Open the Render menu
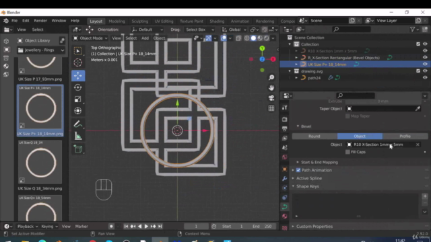The image size is (431, 242). click(x=40, y=21)
